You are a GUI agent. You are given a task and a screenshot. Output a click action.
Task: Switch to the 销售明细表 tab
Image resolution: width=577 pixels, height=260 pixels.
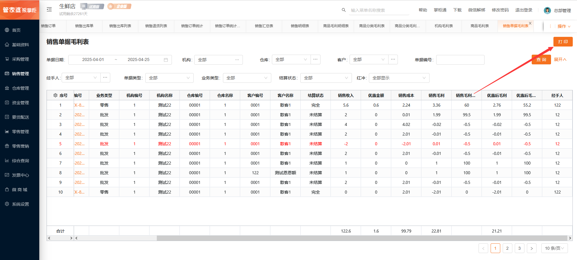300,26
